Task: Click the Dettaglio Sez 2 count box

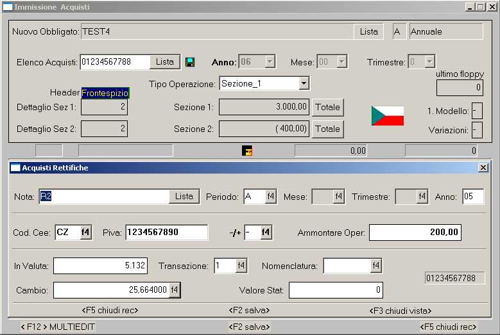Action: pyautogui.click(x=104, y=129)
